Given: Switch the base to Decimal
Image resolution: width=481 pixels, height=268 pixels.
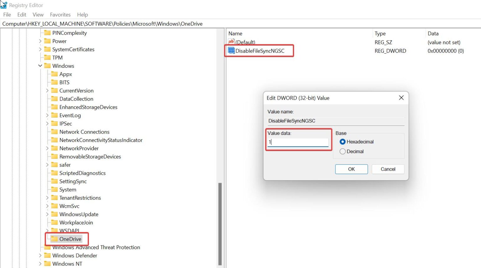Looking at the screenshot, I should pyautogui.click(x=342, y=151).
